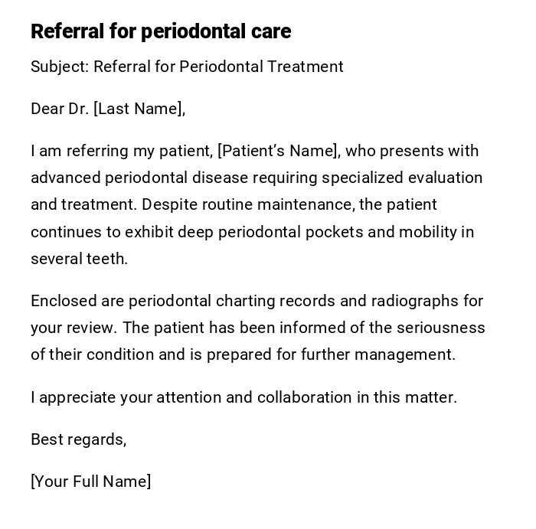Click the '[Your Full Name]' signature placeholder
Viewport: 536px width, 529px height.
point(90,482)
